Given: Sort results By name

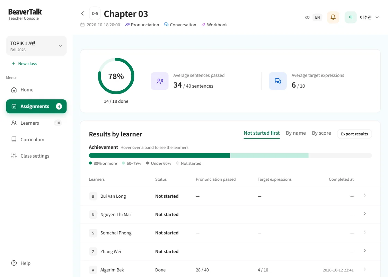Looking at the screenshot, I should (296, 133).
